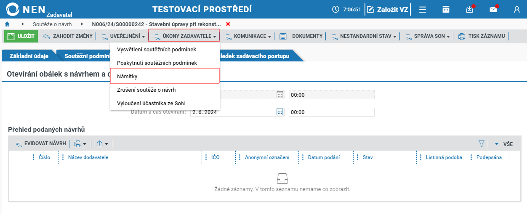Click the date field showing 2. 6. 2024
This screenshot has height=215, width=527.
pos(233,112)
